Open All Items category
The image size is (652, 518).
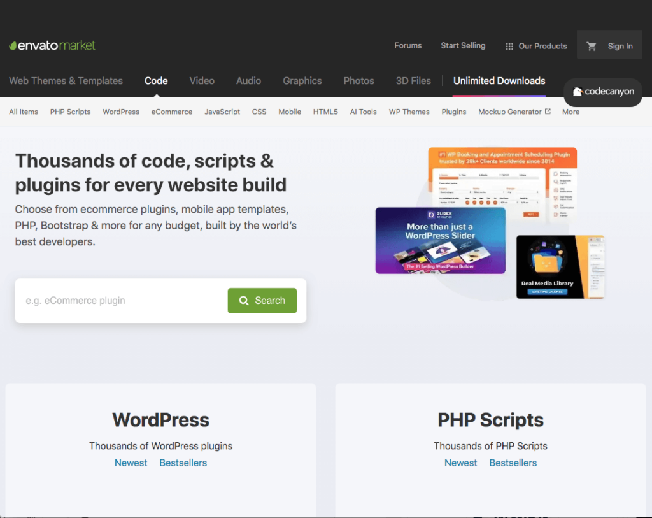coord(24,112)
